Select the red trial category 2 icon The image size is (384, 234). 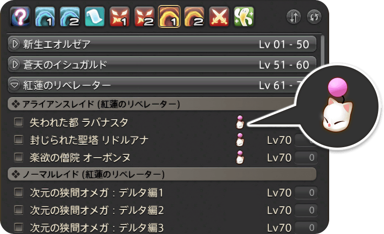[x=144, y=16]
